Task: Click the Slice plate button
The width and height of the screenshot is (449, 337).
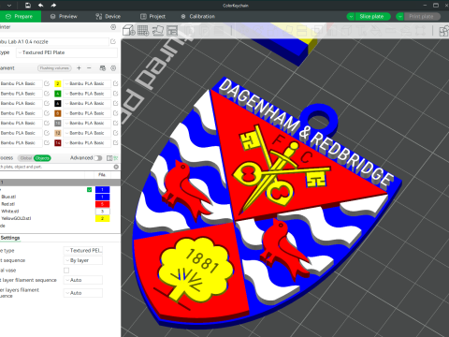Action: point(371,17)
